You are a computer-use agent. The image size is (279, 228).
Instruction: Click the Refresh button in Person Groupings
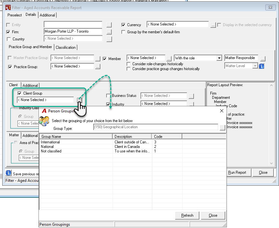coord(187,215)
